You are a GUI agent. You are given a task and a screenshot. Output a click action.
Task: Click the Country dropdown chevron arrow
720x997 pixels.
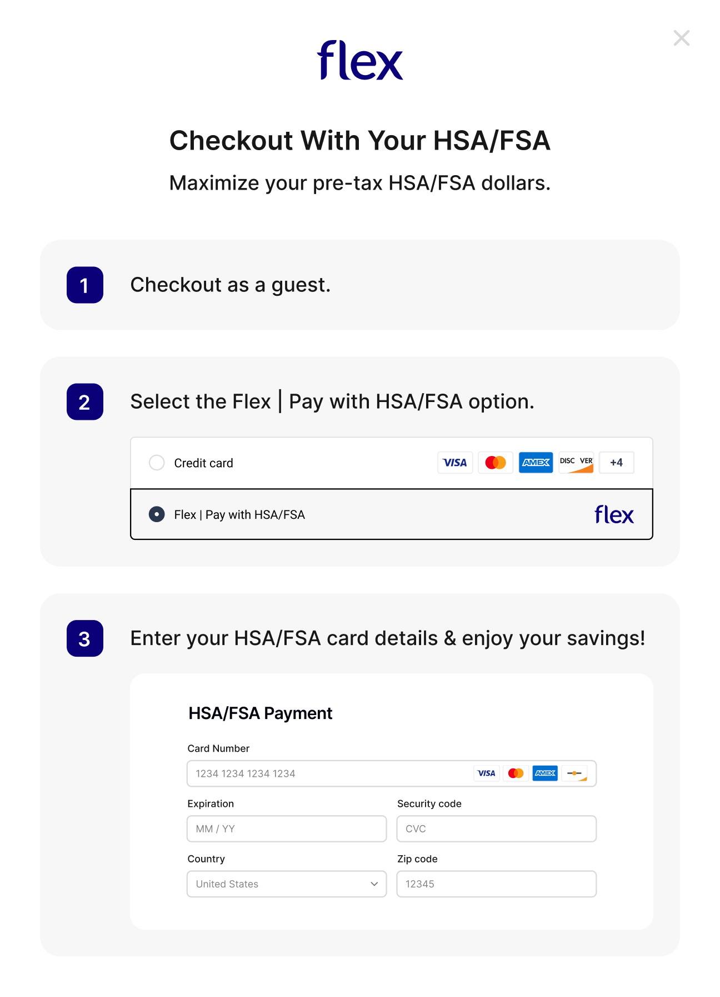click(x=374, y=884)
